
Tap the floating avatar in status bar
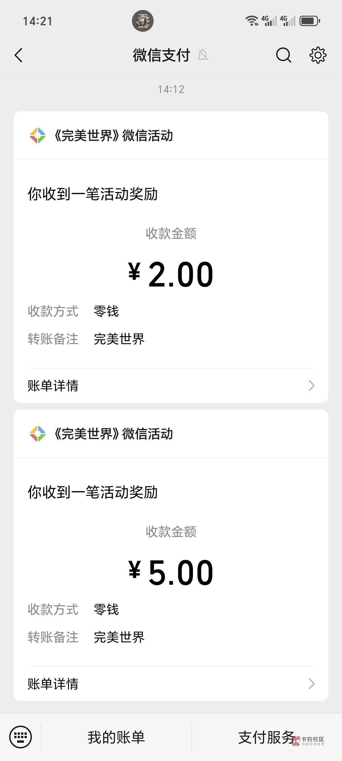143,21
